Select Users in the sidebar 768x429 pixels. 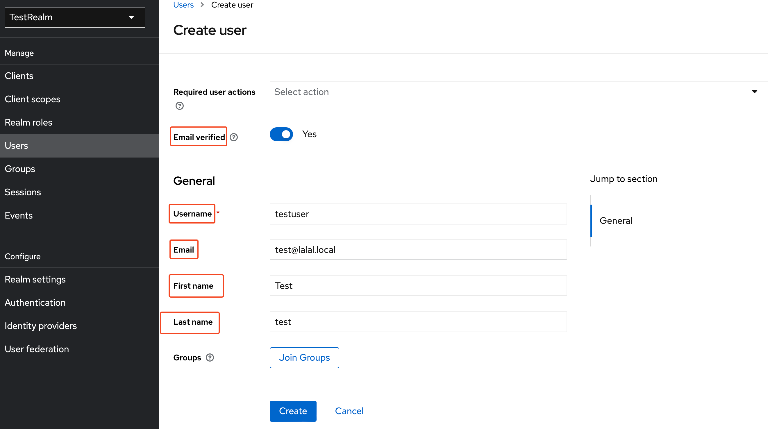click(80, 146)
